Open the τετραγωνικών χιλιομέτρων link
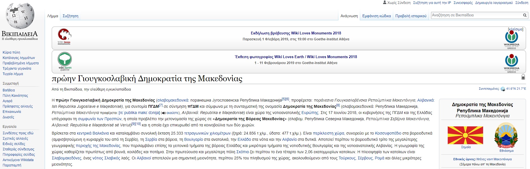Image resolution: width=530 pixels, height=169 pixels. (207, 133)
